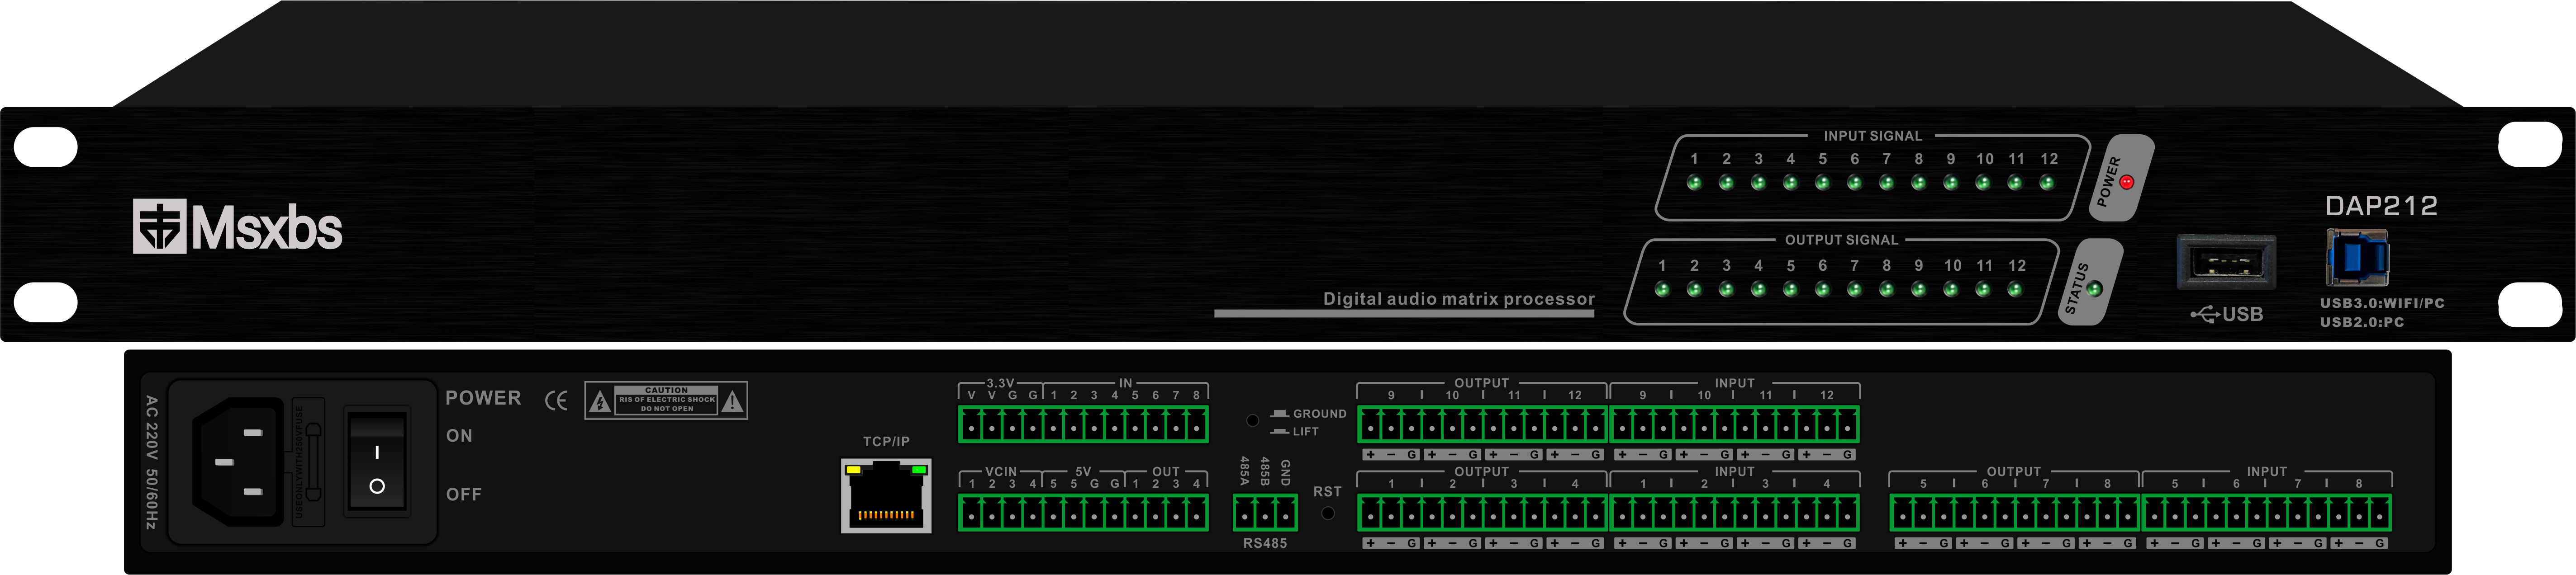Click the AC power inlet socket
This screenshot has width=2576, height=575.
[239, 461]
